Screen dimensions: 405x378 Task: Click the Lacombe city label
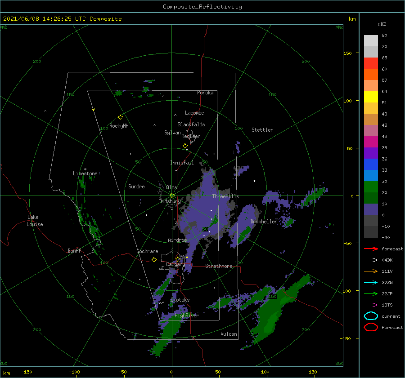194,113
